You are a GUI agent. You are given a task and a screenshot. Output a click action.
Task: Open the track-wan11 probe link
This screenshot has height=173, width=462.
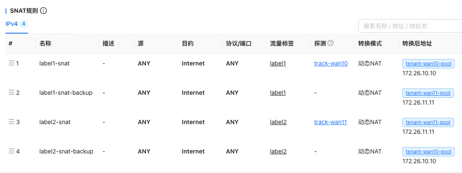(x=330, y=122)
